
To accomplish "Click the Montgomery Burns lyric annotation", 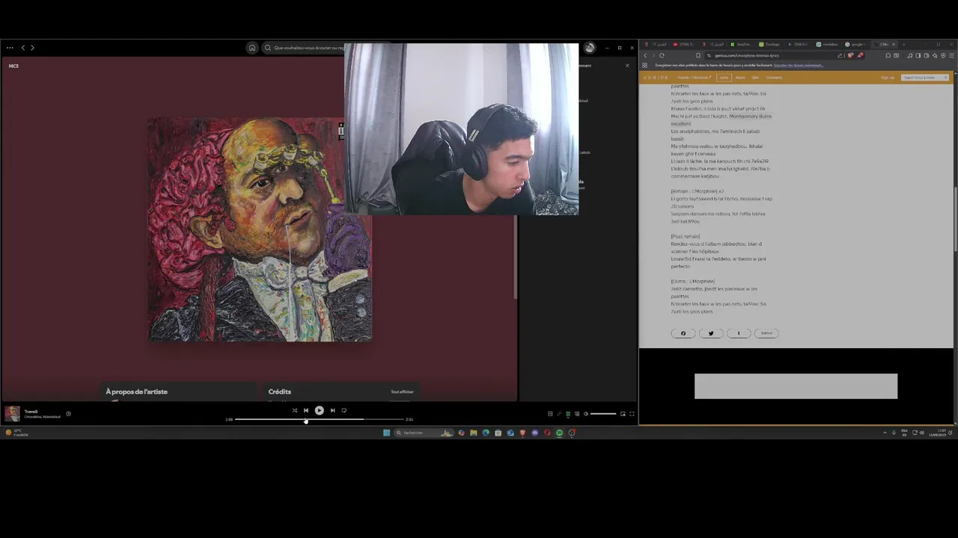I will [750, 116].
